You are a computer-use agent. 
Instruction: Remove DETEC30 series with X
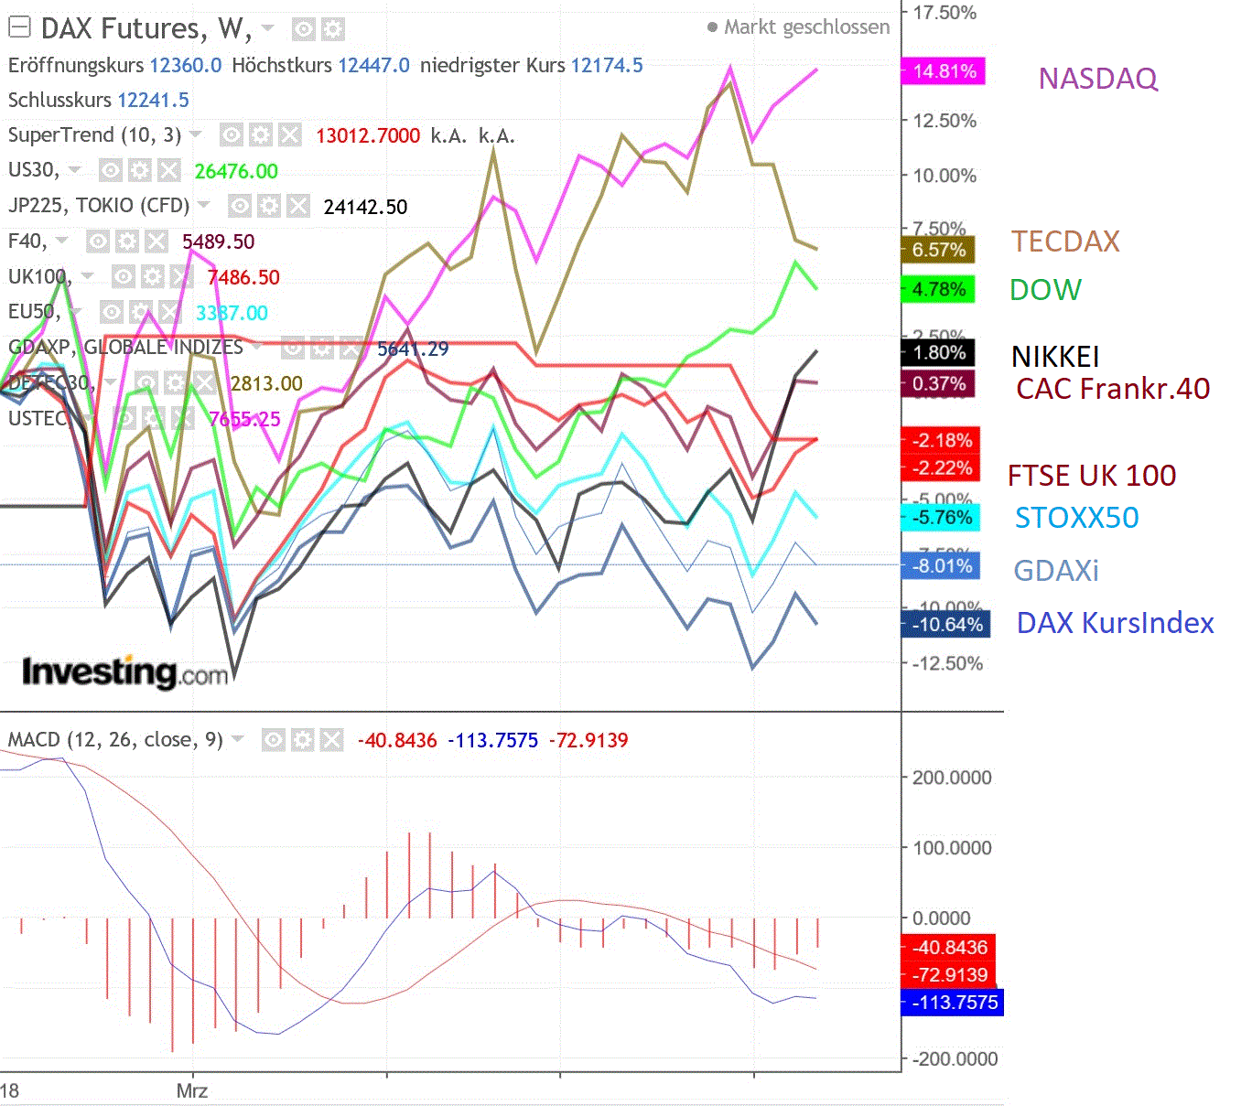click(x=204, y=383)
